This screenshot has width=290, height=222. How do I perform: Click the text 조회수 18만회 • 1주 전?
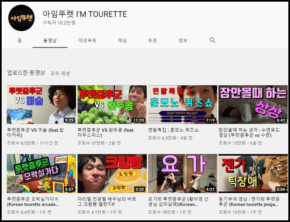(169, 212)
